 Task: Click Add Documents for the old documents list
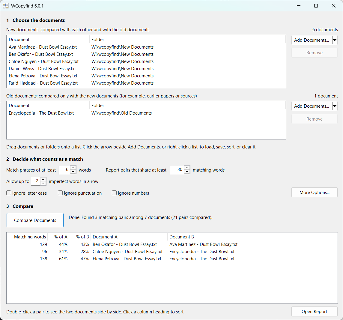click(x=312, y=106)
